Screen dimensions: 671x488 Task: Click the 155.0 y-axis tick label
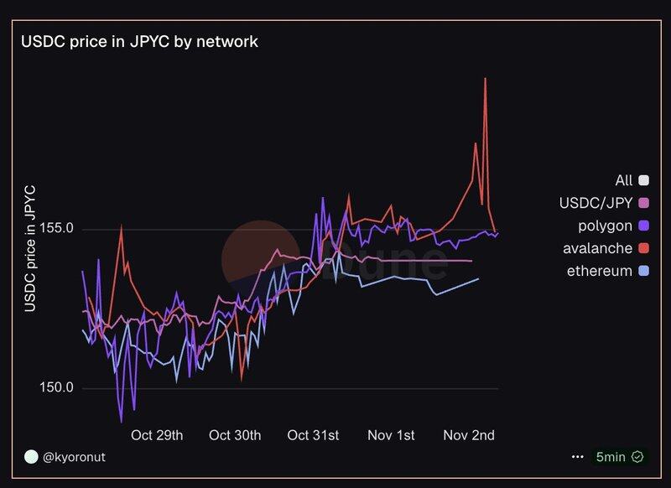(56, 228)
